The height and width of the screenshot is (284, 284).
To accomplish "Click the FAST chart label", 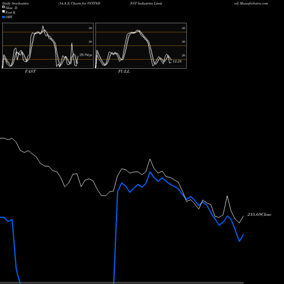I will [x=30, y=72].
